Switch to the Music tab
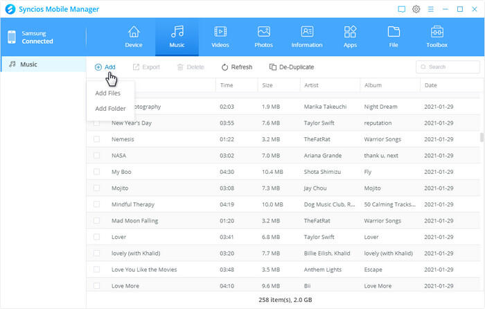485x309 pixels. (x=177, y=37)
